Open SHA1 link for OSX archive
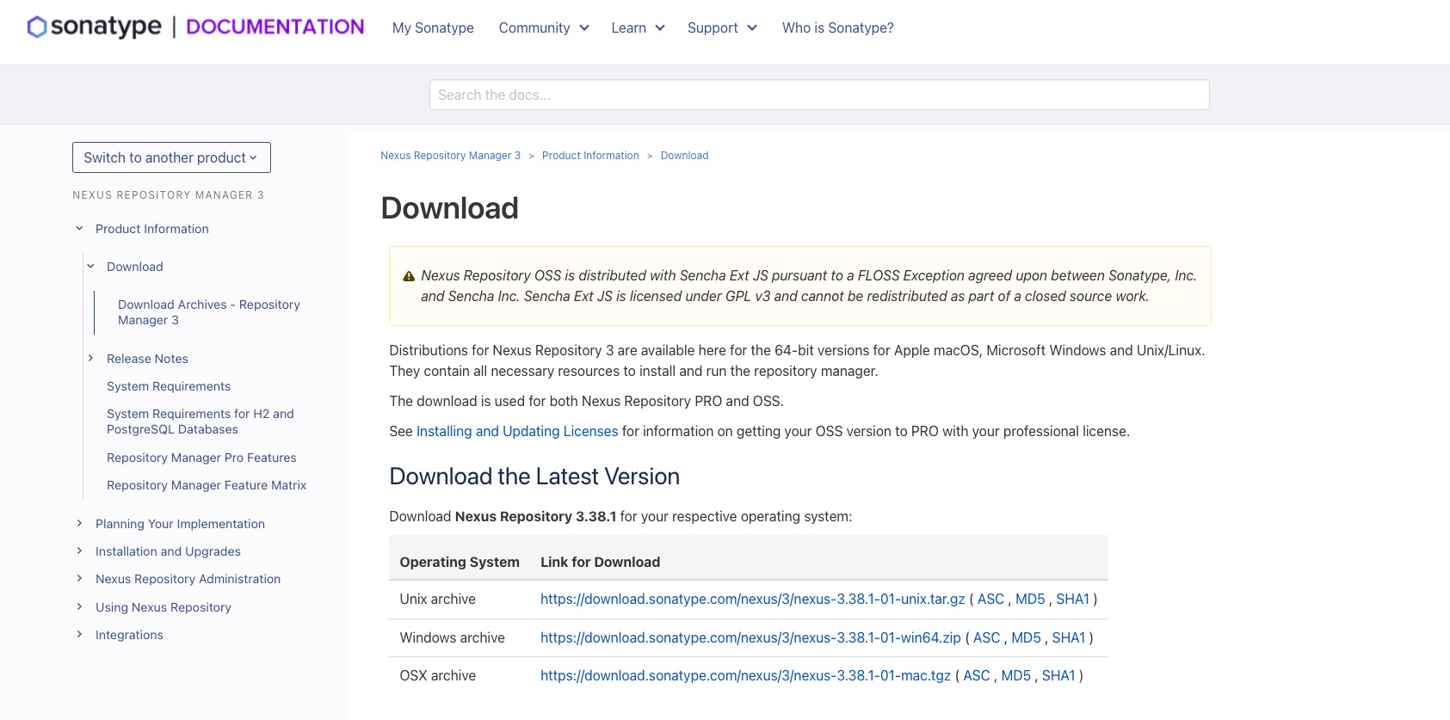The height and width of the screenshot is (720, 1450). click(x=1058, y=675)
